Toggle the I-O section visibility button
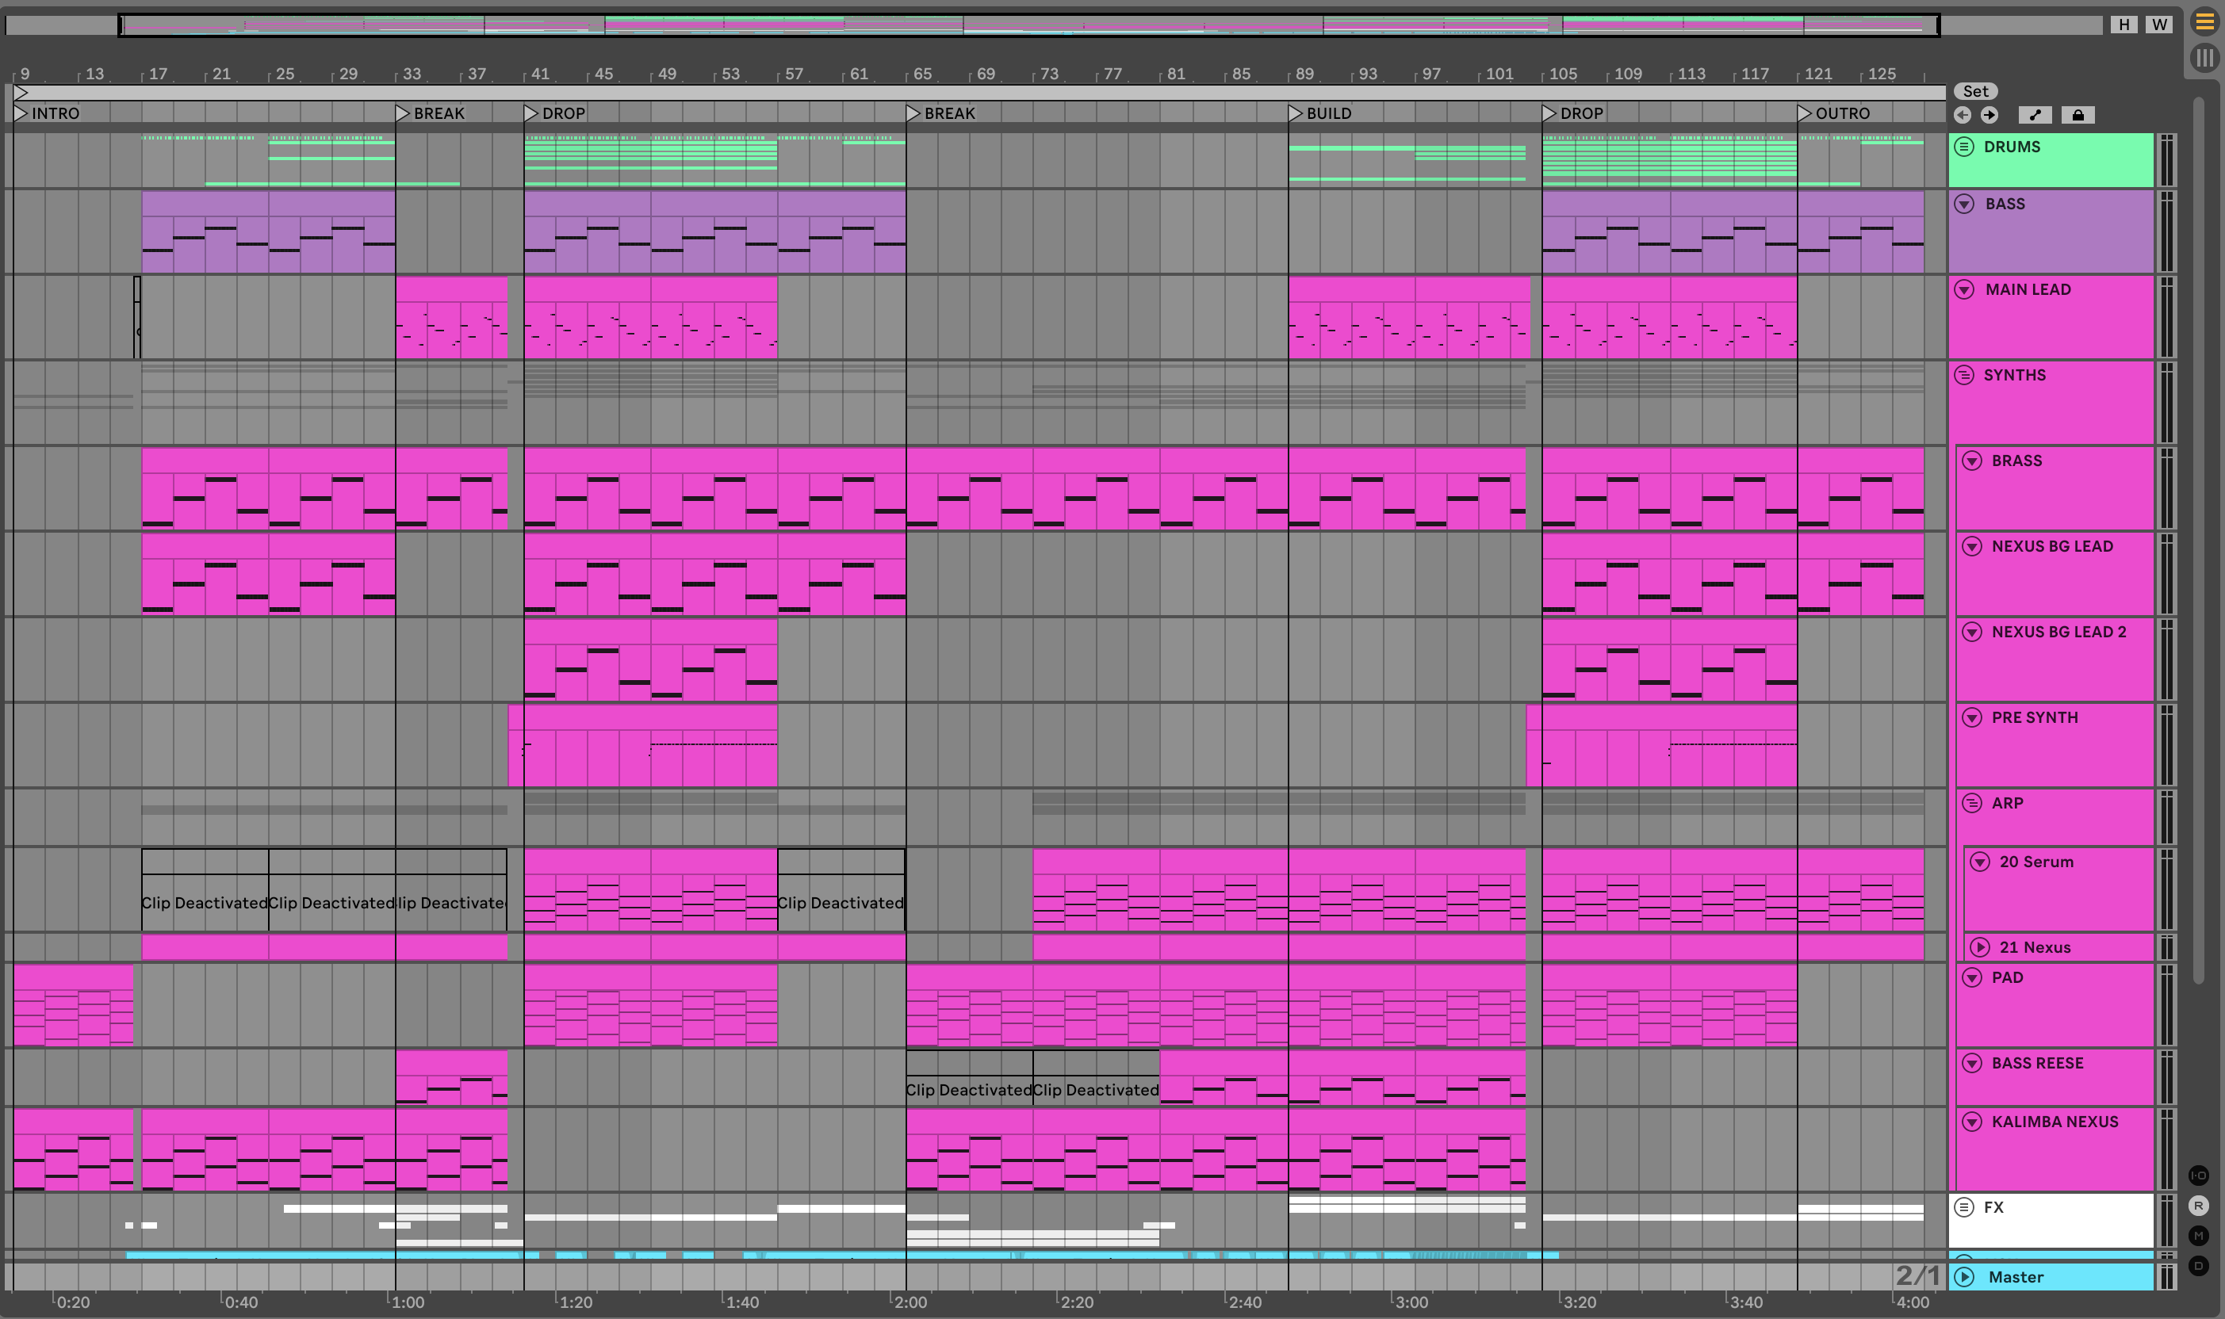2225x1319 pixels. point(2198,1176)
